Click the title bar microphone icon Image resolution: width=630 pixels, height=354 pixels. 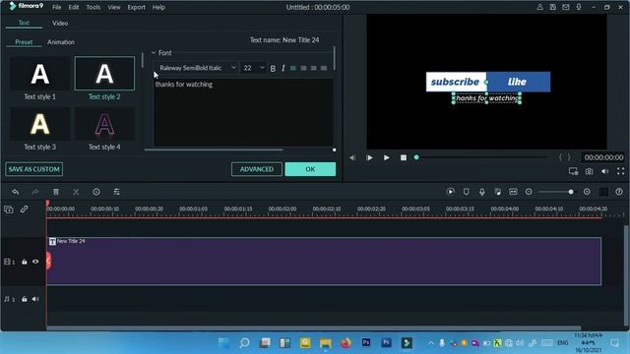click(579, 7)
